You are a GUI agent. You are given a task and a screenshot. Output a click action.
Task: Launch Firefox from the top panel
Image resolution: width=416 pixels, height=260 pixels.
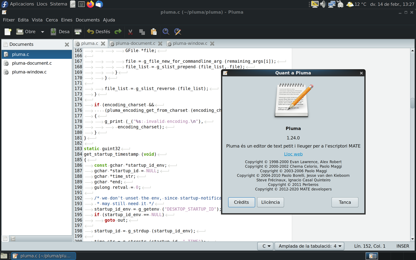pos(90,4)
